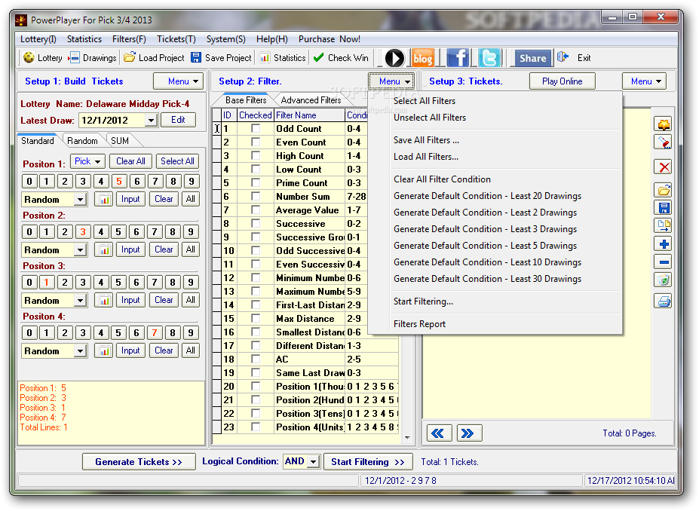
Task: Click the yellow star favorite icon
Action: coord(664,124)
